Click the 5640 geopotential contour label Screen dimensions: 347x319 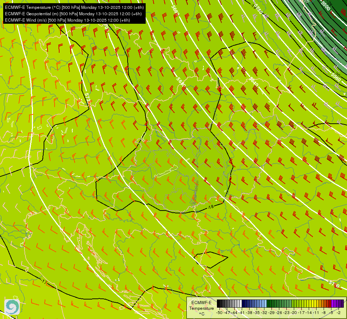(253, 82)
